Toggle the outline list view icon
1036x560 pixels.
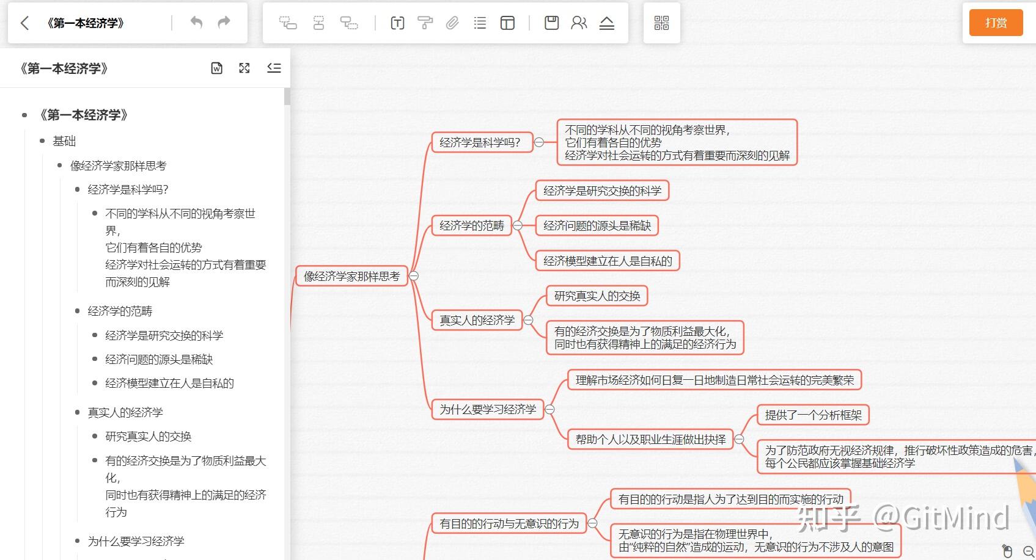tap(480, 23)
